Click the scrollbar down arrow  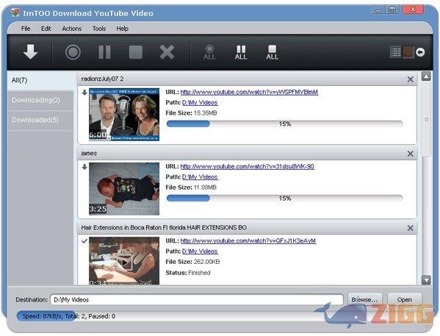point(426,280)
